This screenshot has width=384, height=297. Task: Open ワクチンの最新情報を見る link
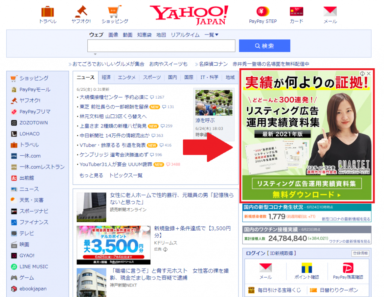[349, 241]
